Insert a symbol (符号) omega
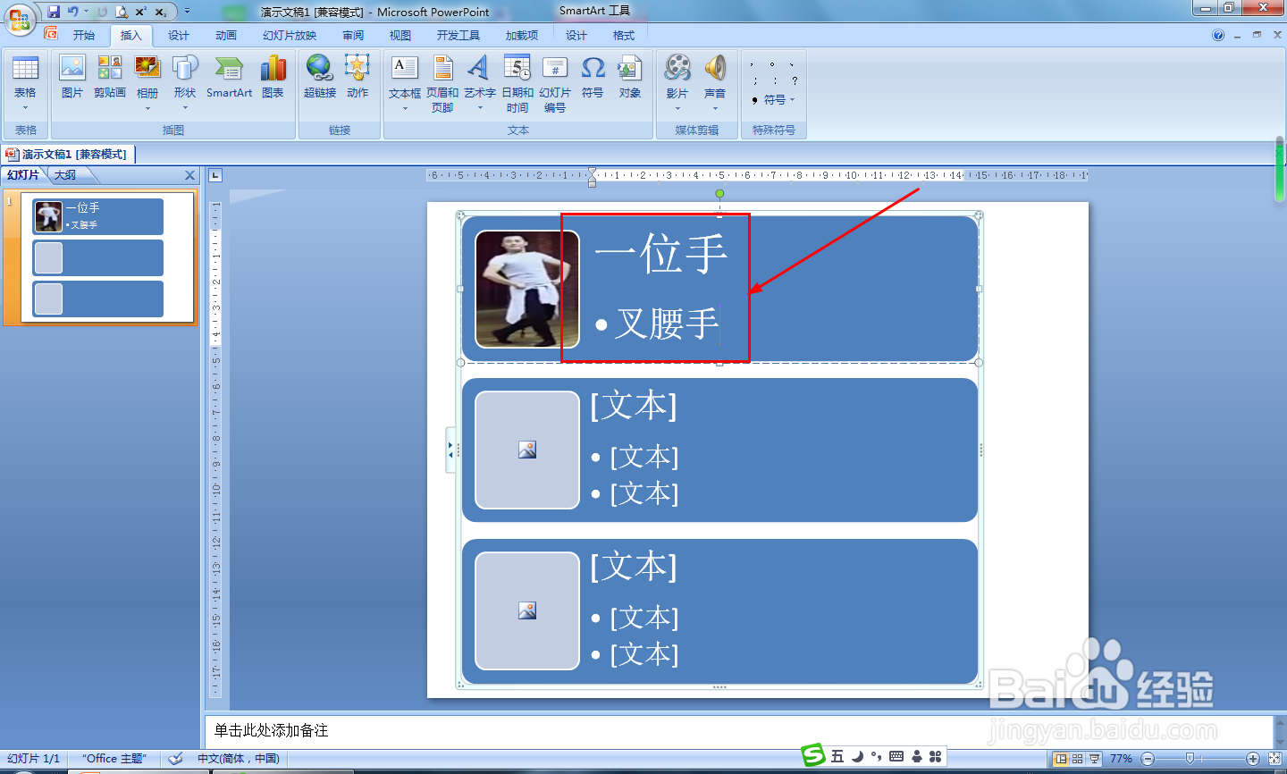Image resolution: width=1287 pixels, height=774 pixels. tap(593, 77)
